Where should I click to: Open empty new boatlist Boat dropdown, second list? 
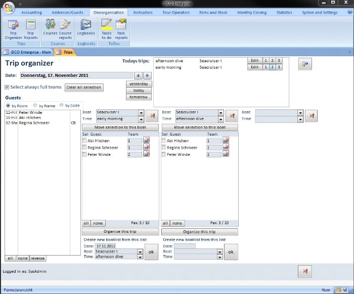(219, 251)
